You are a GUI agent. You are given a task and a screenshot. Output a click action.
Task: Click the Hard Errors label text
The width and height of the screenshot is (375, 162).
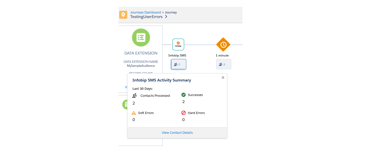[x=196, y=113]
